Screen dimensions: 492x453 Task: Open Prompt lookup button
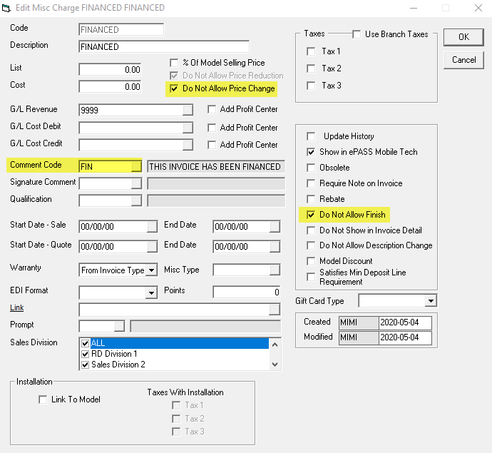119,326
